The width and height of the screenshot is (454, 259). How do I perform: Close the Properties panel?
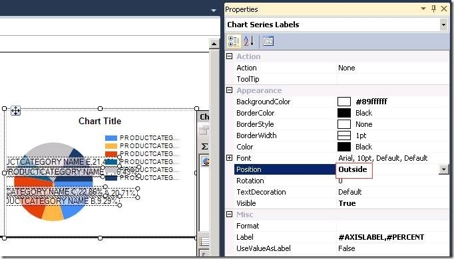coord(444,9)
